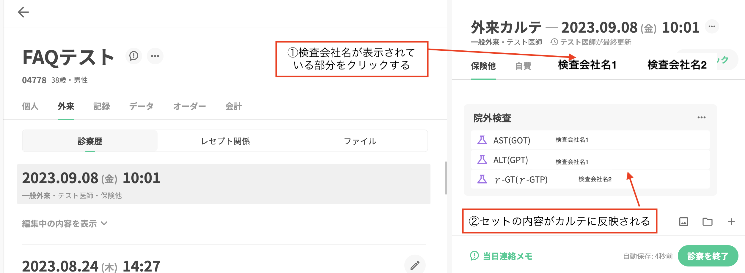
Task: Open the more options menu beside FAQテスト
Action: point(155,56)
